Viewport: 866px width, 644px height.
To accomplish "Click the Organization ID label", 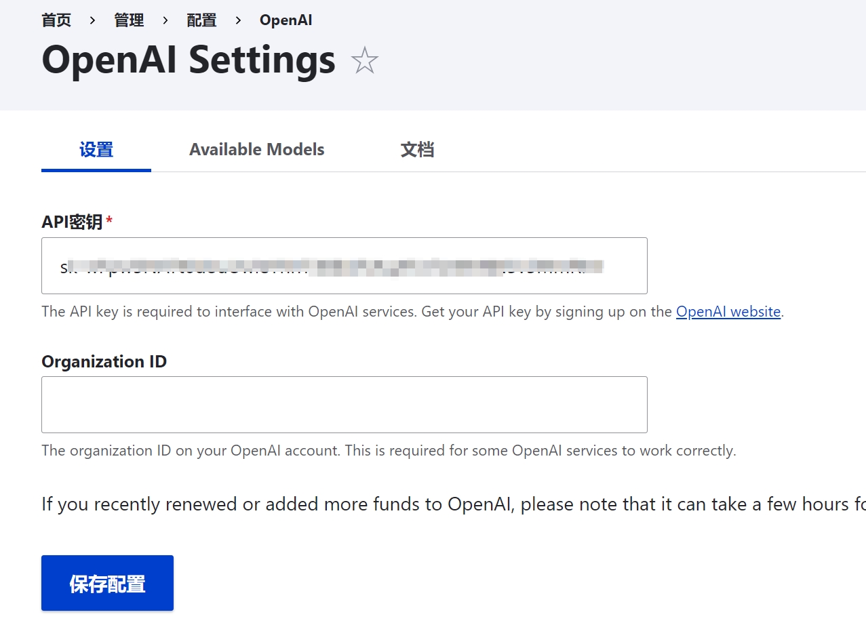I will tap(104, 361).
